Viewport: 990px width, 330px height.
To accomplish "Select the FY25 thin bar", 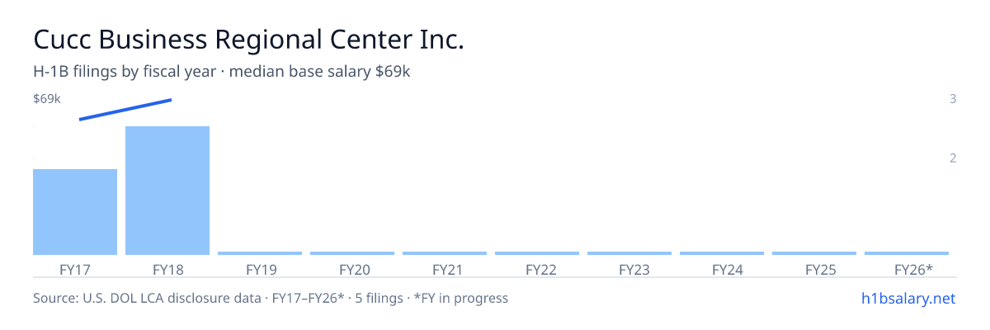I will (814, 253).
